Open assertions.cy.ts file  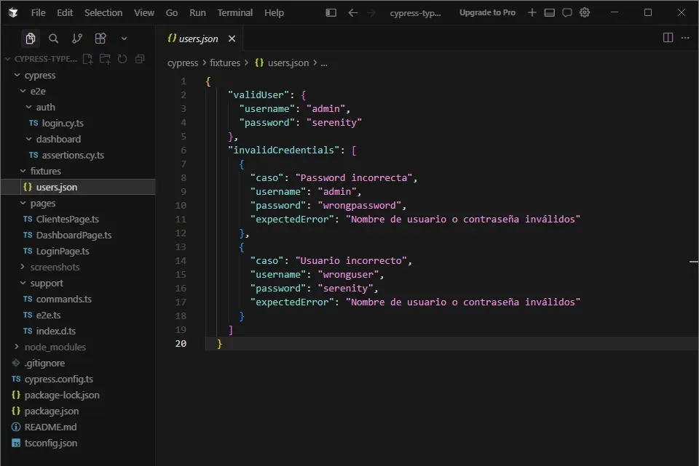click(73, 156)
